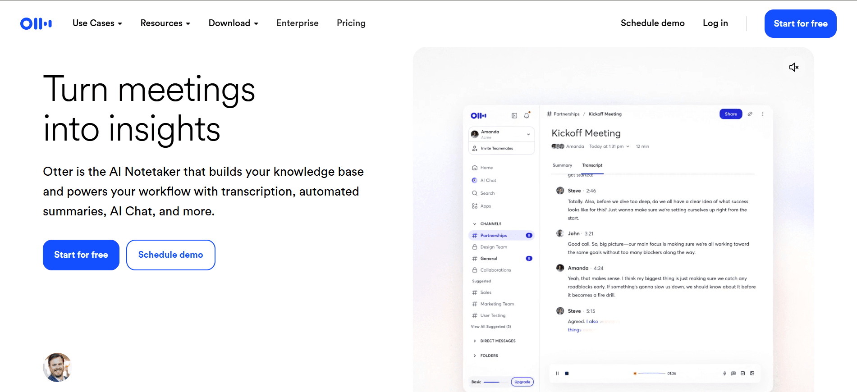Copy the meeting link using the chain icon
The width and height of the screenshot is (857, 392).
pos(750,114)
